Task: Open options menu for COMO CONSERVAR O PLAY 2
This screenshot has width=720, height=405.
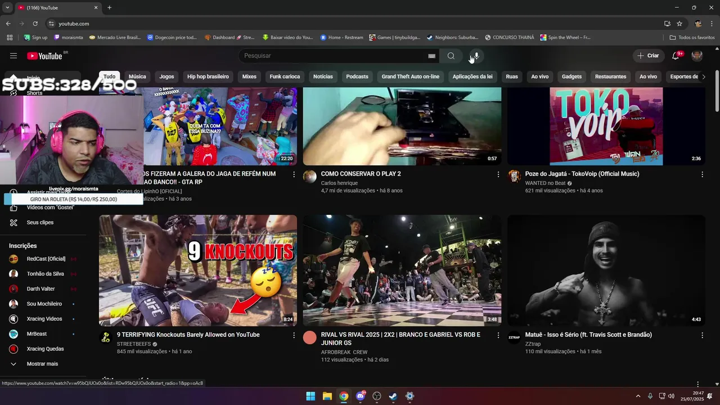Action: tap(498, 174)
